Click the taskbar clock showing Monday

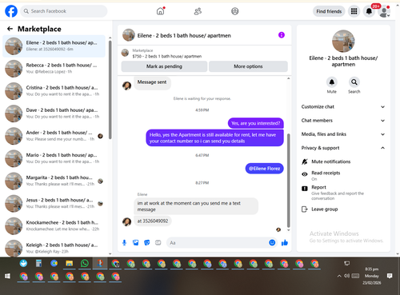pyautogui.click(x=371, y=276)
